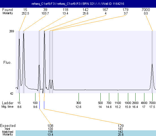156x136 pixels.
Task: Click the title bar with Well ID 1164216
Action: [78, 4]
